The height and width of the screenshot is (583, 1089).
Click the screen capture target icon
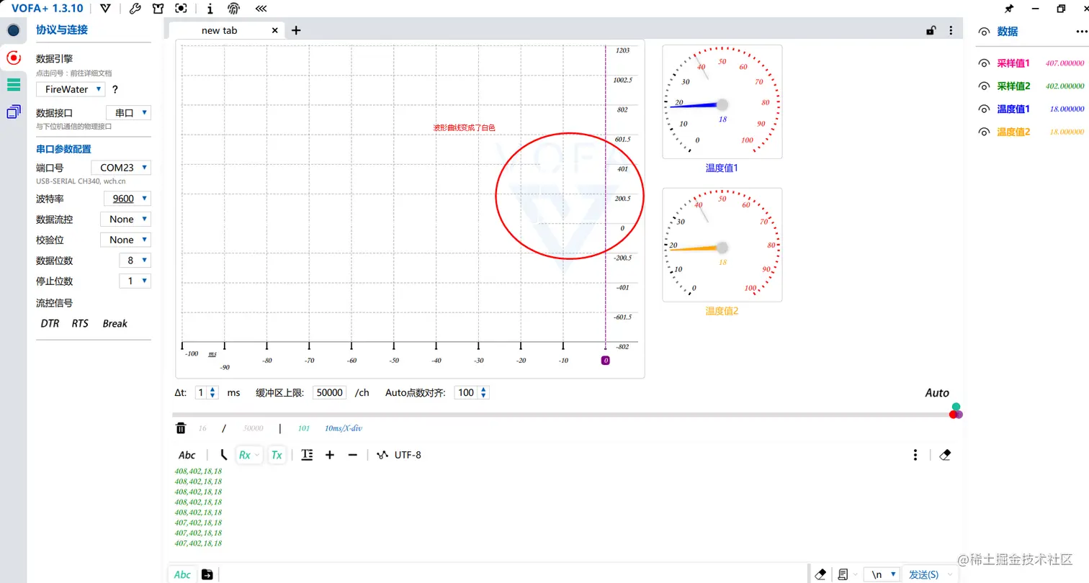181,9
